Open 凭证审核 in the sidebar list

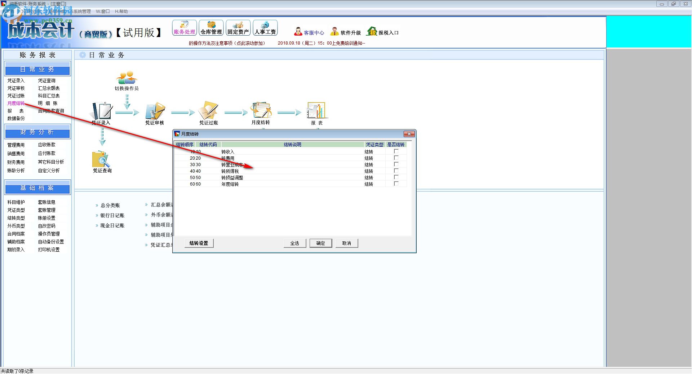pos(16,88)
